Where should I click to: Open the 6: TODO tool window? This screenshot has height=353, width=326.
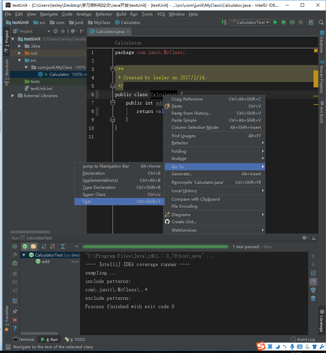tap(75, 340)
